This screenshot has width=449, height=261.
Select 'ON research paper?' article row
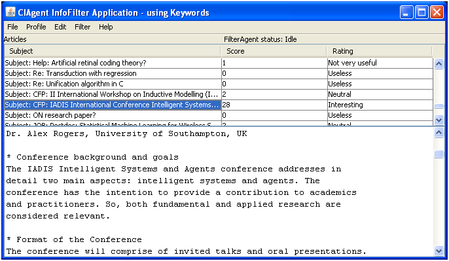pyautogui.click(x=113, y=115)
